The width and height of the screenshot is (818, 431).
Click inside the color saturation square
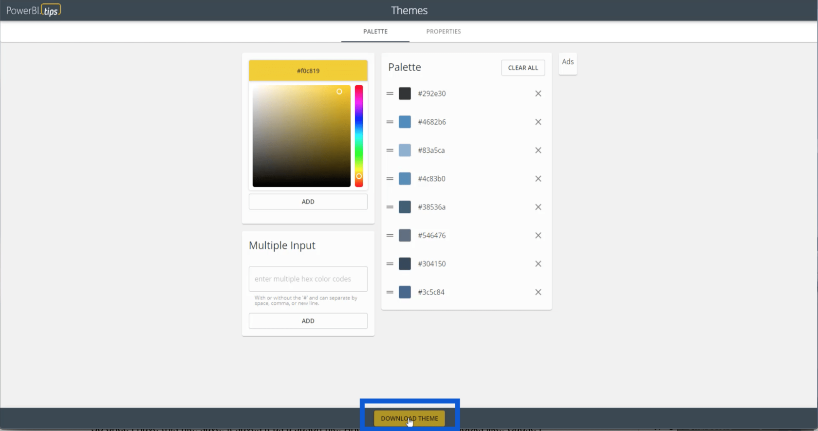tap(301, 136)
